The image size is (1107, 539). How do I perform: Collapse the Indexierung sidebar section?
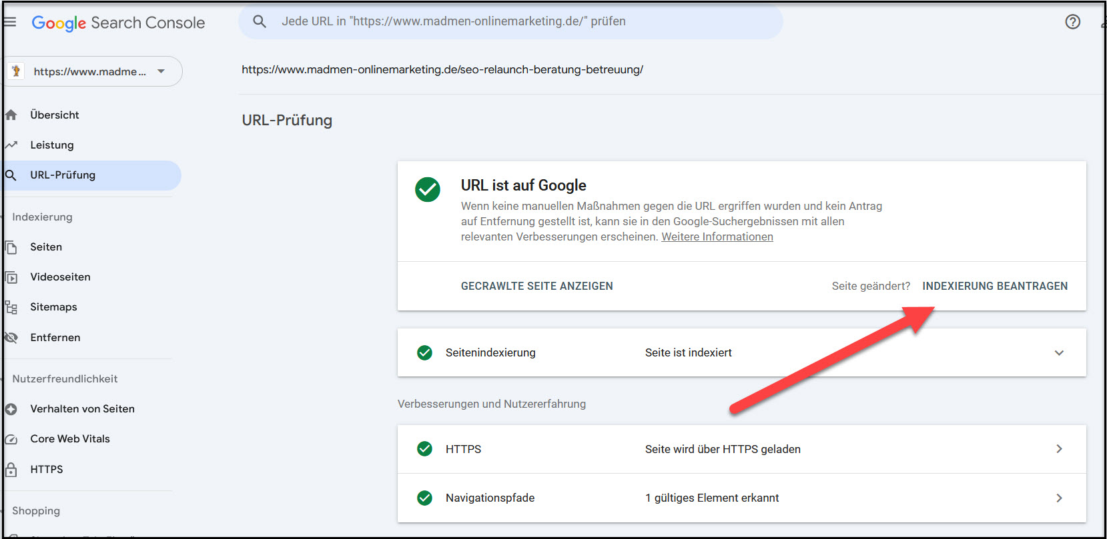pos(42,217)
